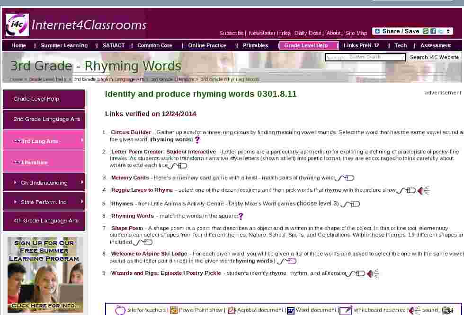
Task: Click the mouse icon on Reggie Loves to Rhyme row
Action: pyautogui.click(x=406, y=191)
